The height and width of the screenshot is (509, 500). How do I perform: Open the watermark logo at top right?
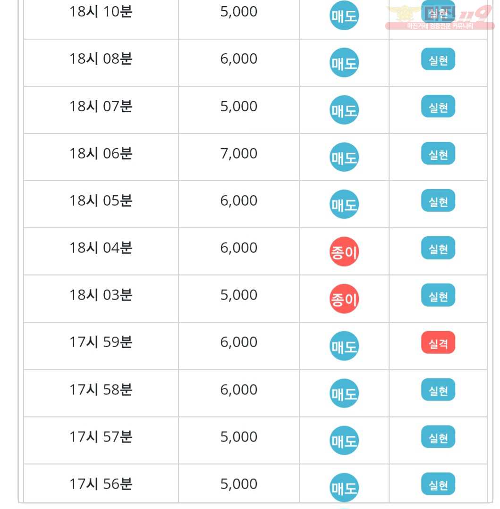click(440, 17)
